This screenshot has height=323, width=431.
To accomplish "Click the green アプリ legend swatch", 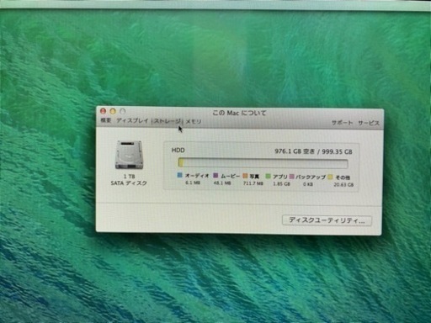I will pyautogui.click(x=268, y=176).
